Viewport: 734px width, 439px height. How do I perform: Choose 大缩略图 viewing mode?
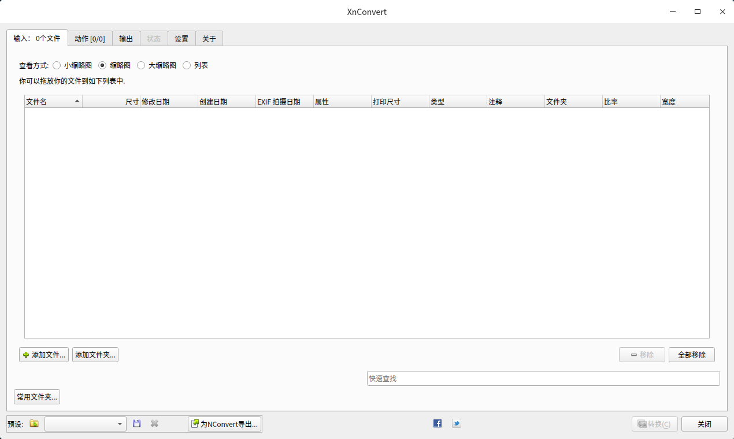tap(141, 65)
